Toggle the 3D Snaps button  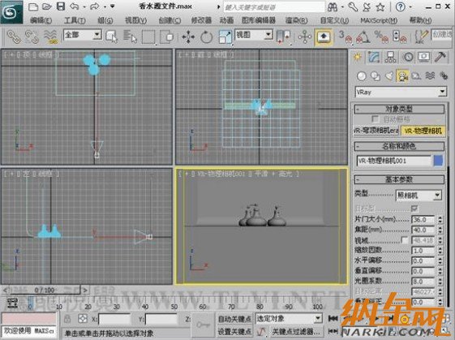(345, 37)
